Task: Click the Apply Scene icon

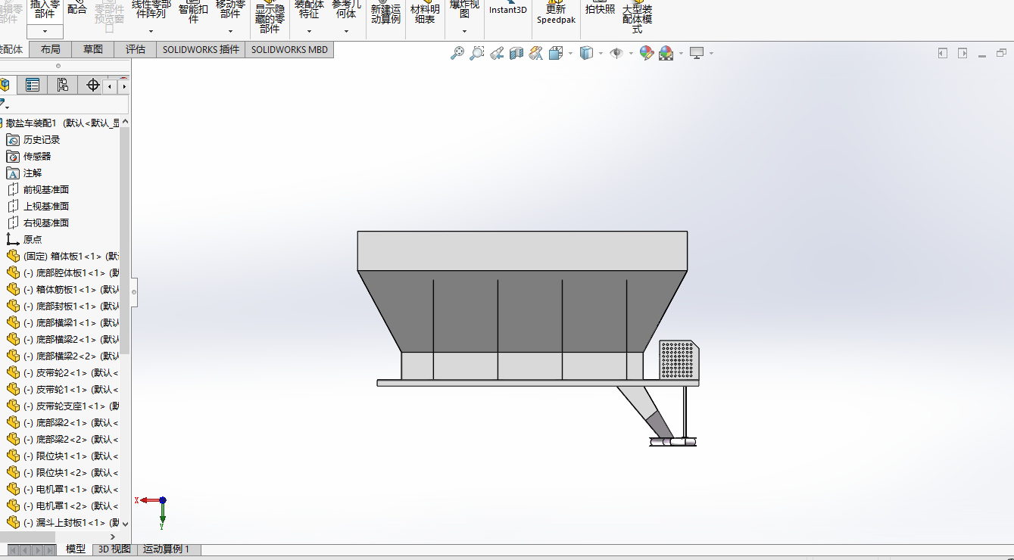Action: pyautogui.click(x=666, y=53)
